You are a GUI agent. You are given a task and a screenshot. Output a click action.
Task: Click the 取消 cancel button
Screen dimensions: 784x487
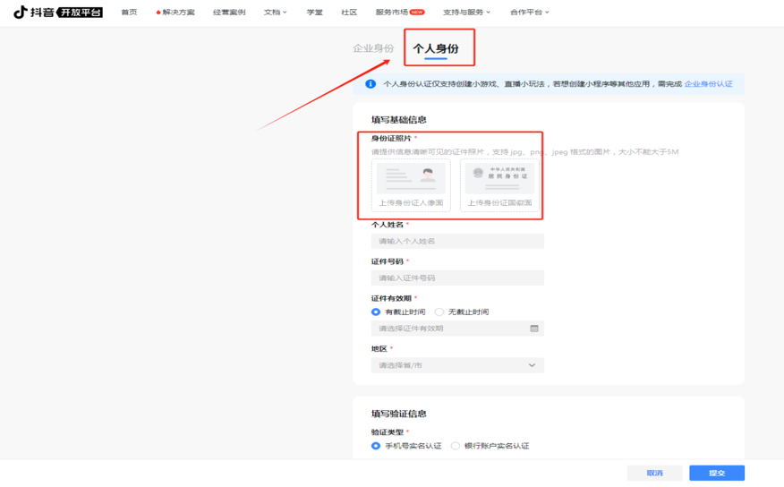tap(654, 473)
